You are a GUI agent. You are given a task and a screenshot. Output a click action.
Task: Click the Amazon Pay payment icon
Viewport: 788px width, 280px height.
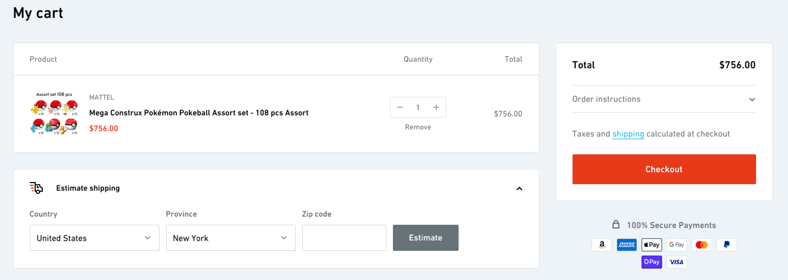point(602,244)
